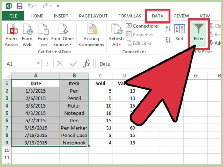Select column G header
This screenshot has height=167, width=223.
[196, 76]
